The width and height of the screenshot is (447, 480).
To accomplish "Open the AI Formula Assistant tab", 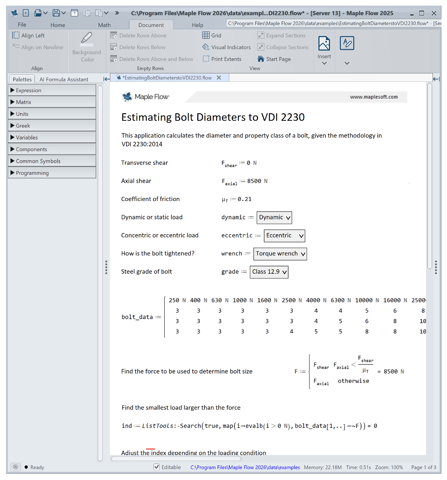I will coord(64,79).
